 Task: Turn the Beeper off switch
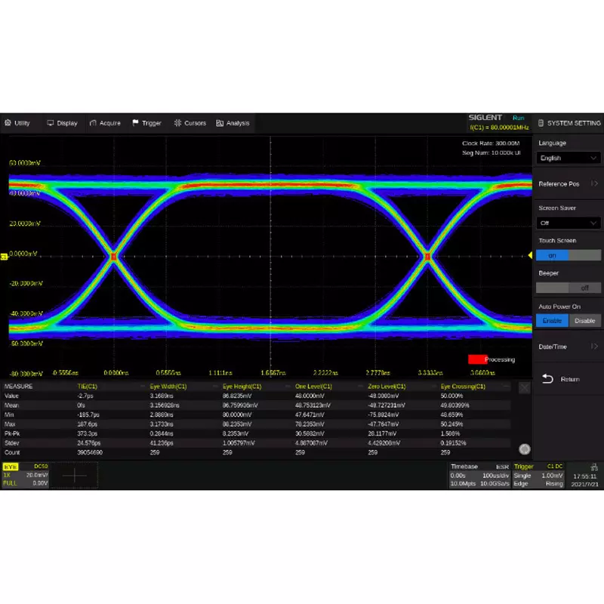click(584, 288)
